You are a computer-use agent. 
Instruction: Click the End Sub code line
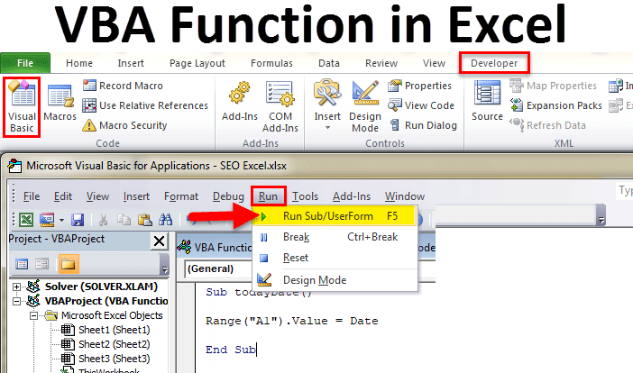click(x=231, y=350)
